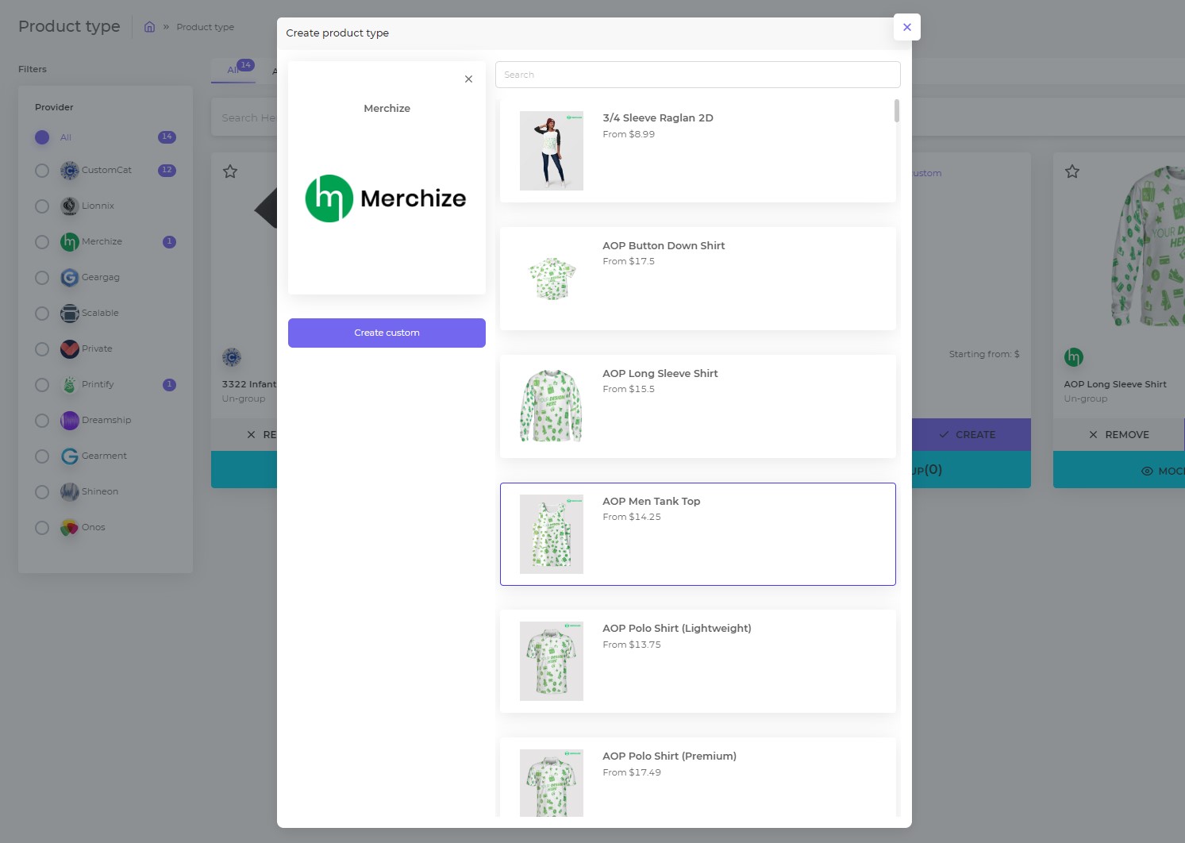
Task: Click the 3/4 Sleeve Raglan 2D thumbnail
Action: 552,151
